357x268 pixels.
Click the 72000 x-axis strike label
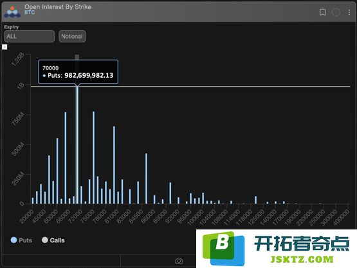[x=75, y=217]
